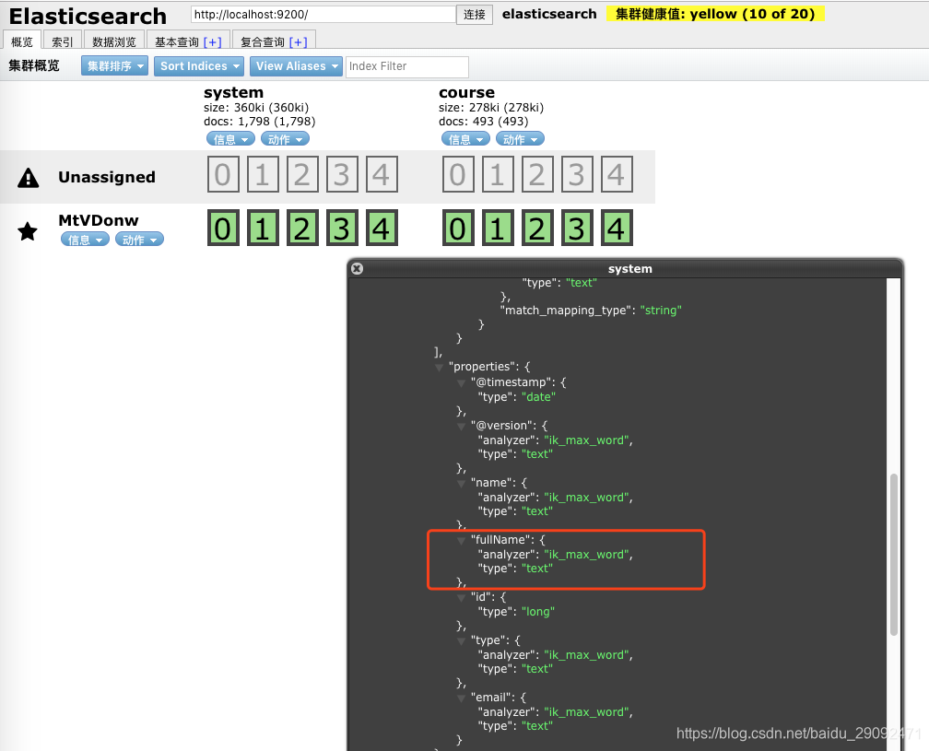Screen dimensions: 929x751
Task: Click unassigned system replica shard 0
Action: (223, 174)
